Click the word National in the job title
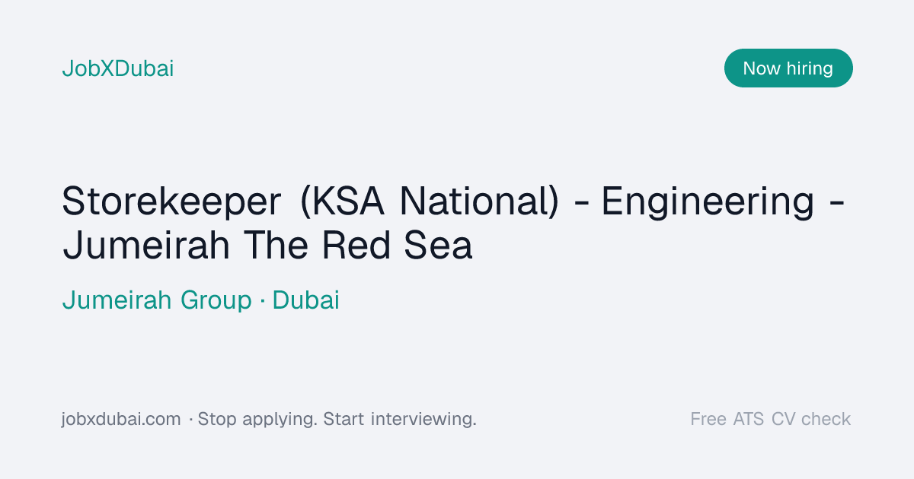Viewport: 914px width, 479px height. pos(479,203)
